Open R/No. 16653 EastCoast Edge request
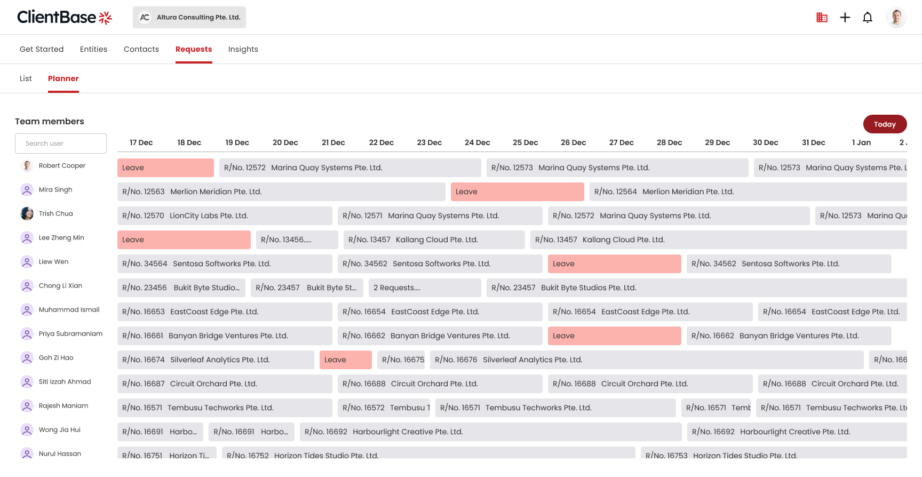The image size is (922, 477). pyautogui.click(x=225, y=312)
